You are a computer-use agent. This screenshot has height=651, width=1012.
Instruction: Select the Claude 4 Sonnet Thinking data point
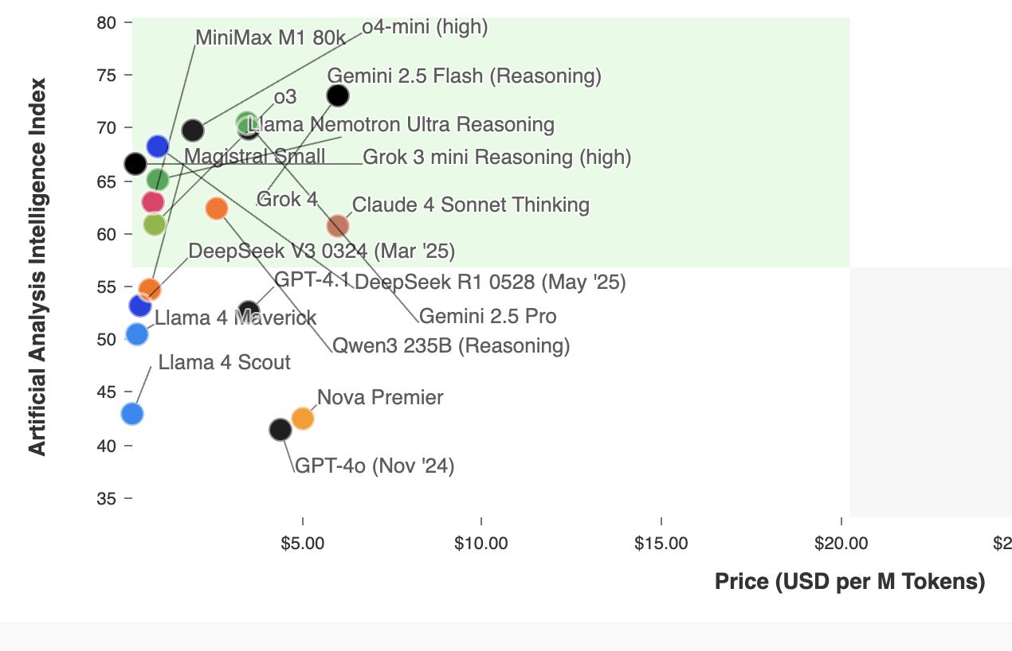point(338,226)
